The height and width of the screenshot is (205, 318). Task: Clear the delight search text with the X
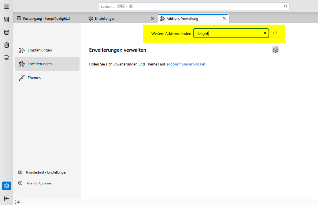point(265,33)
